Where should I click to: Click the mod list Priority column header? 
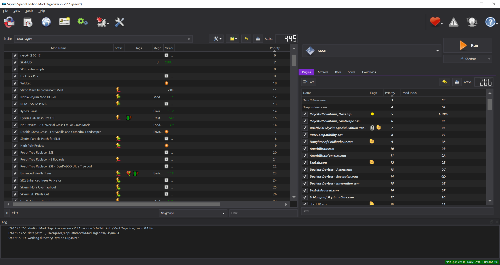(x=275, y=48)
